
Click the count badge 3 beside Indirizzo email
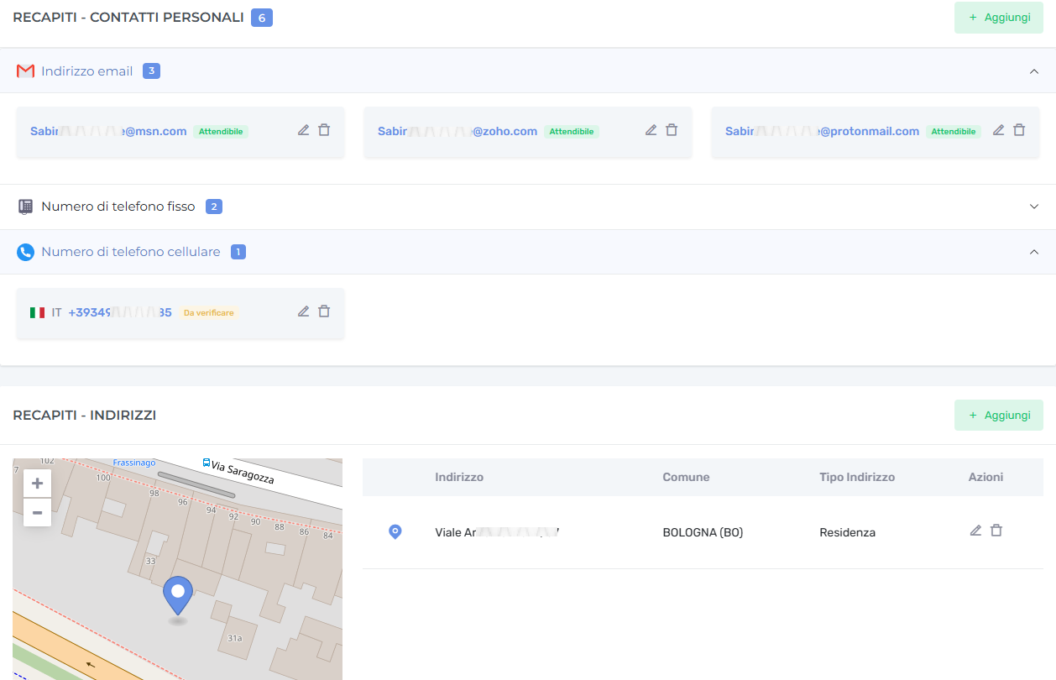151,71
